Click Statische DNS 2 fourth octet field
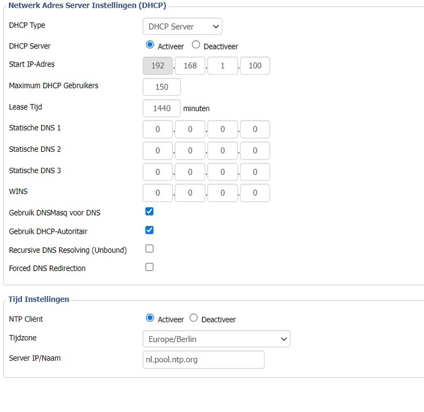The image size is (424, 412). click(x=255, y=151)
